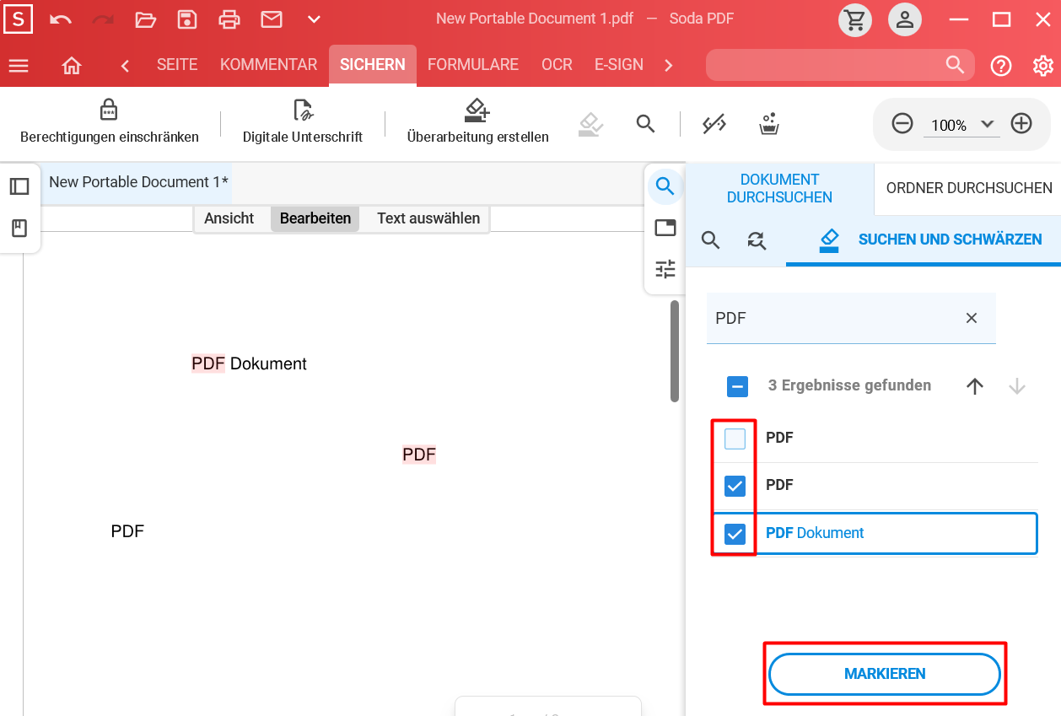Click the document vertical scrollbar
Image resolution: width=1061 pixels, height=716 pixels.
pos(675,351)
